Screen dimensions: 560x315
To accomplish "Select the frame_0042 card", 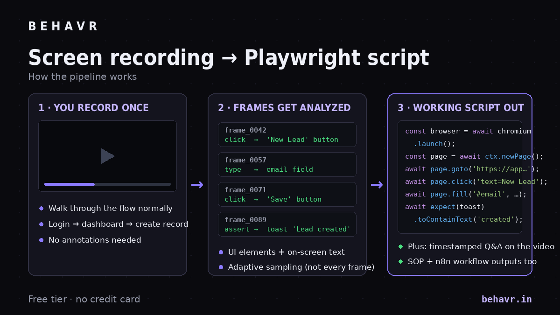I will pyautogui.click(x=287, y=135).
